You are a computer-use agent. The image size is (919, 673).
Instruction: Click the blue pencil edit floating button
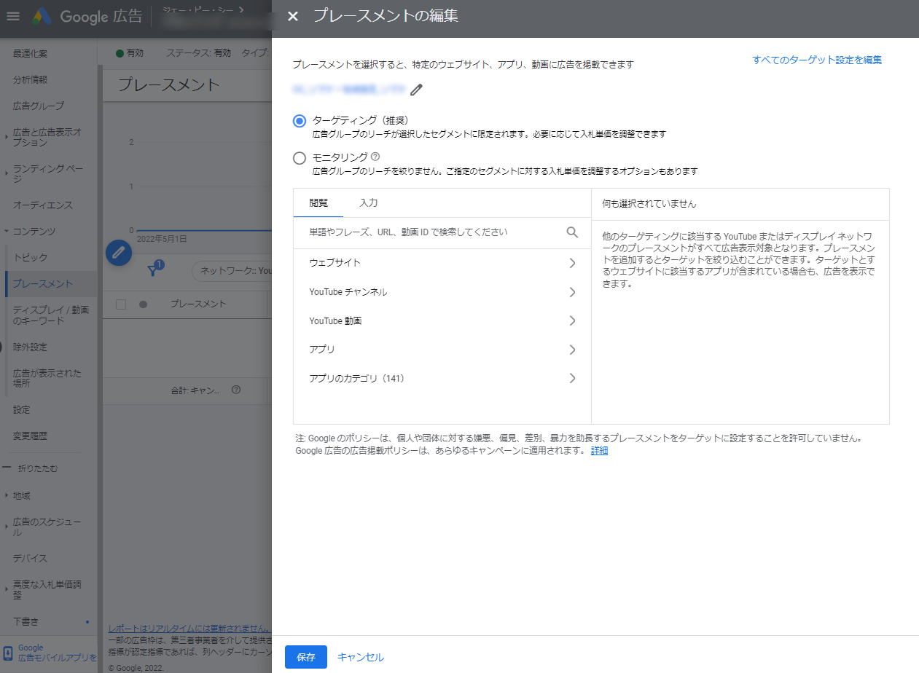[119, 253]
